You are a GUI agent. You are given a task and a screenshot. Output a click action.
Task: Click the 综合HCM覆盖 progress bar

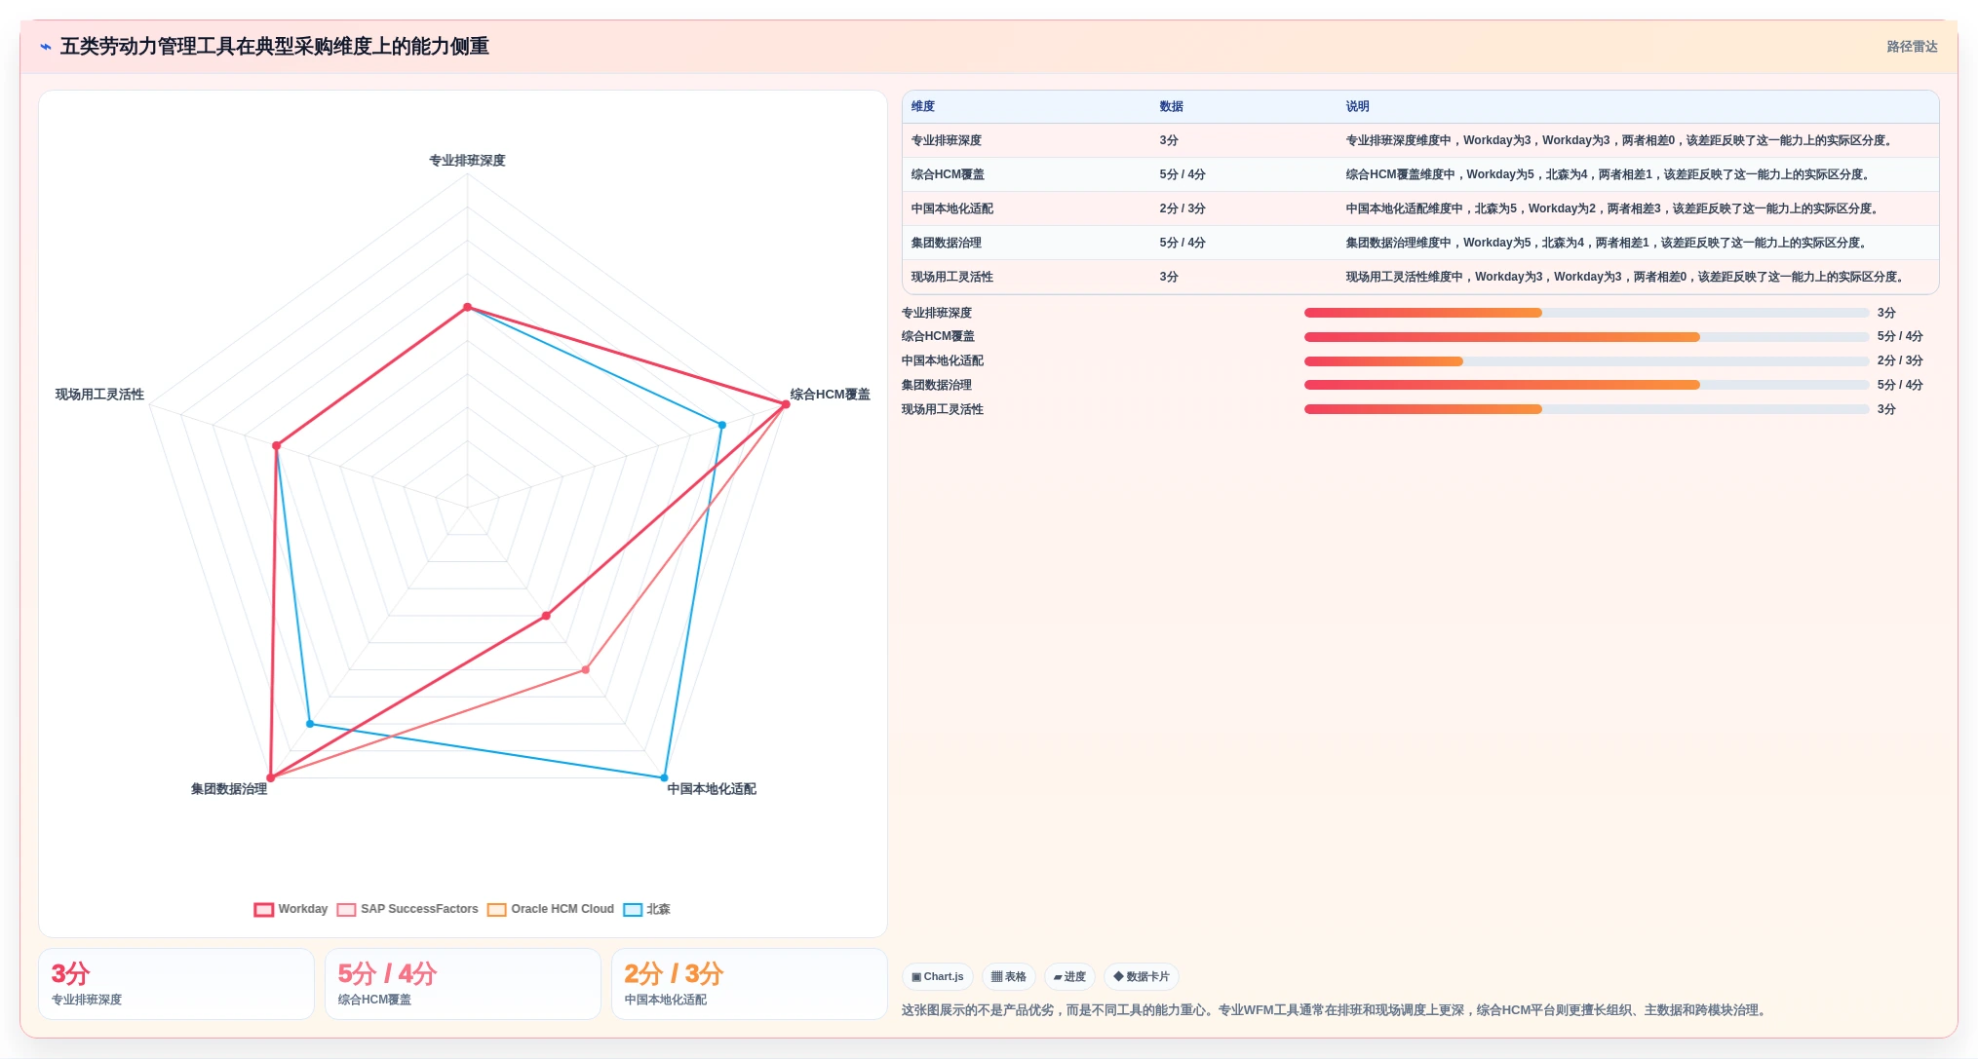coord(1586,337)
